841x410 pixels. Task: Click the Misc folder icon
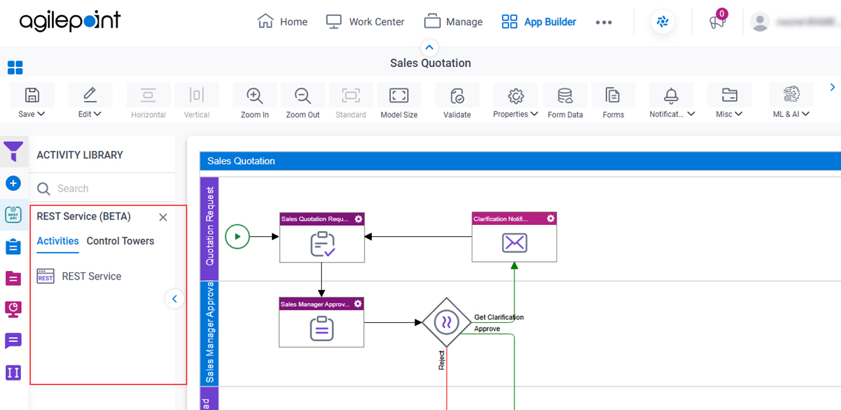tap(729, 96)
